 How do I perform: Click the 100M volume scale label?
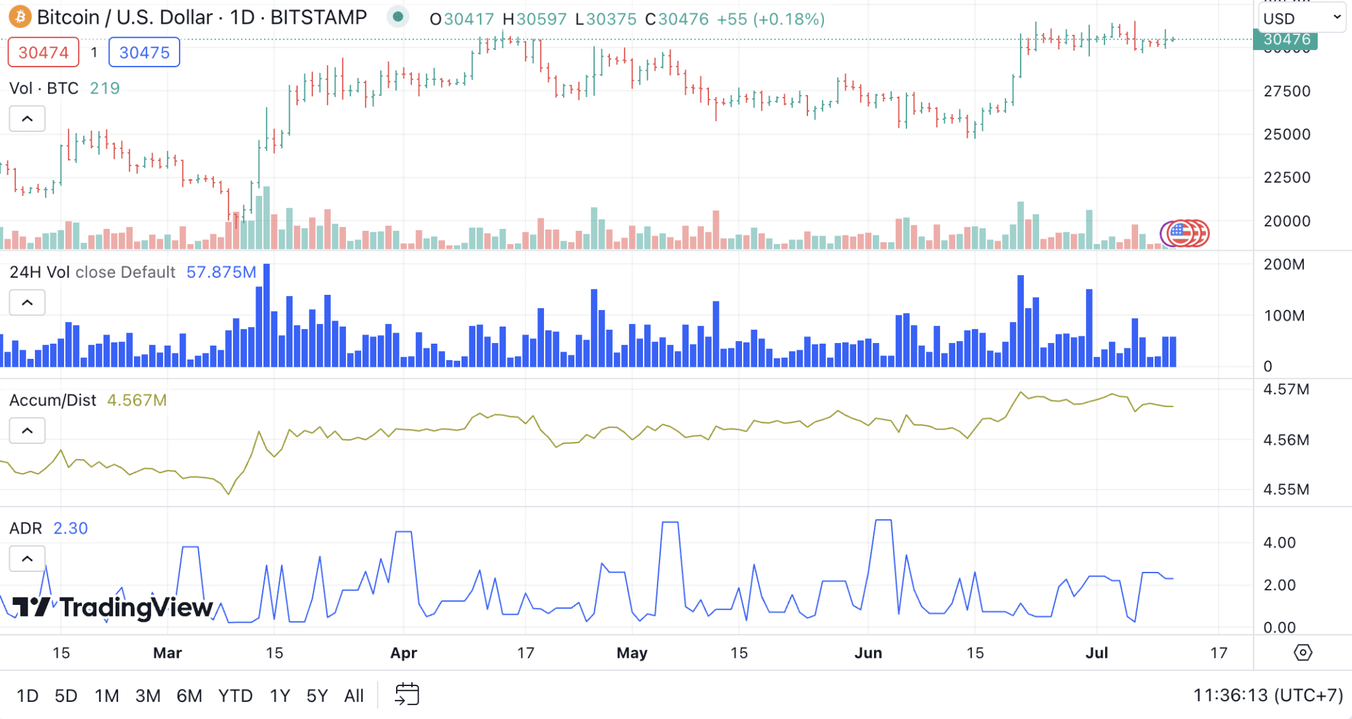[1284, 315]
